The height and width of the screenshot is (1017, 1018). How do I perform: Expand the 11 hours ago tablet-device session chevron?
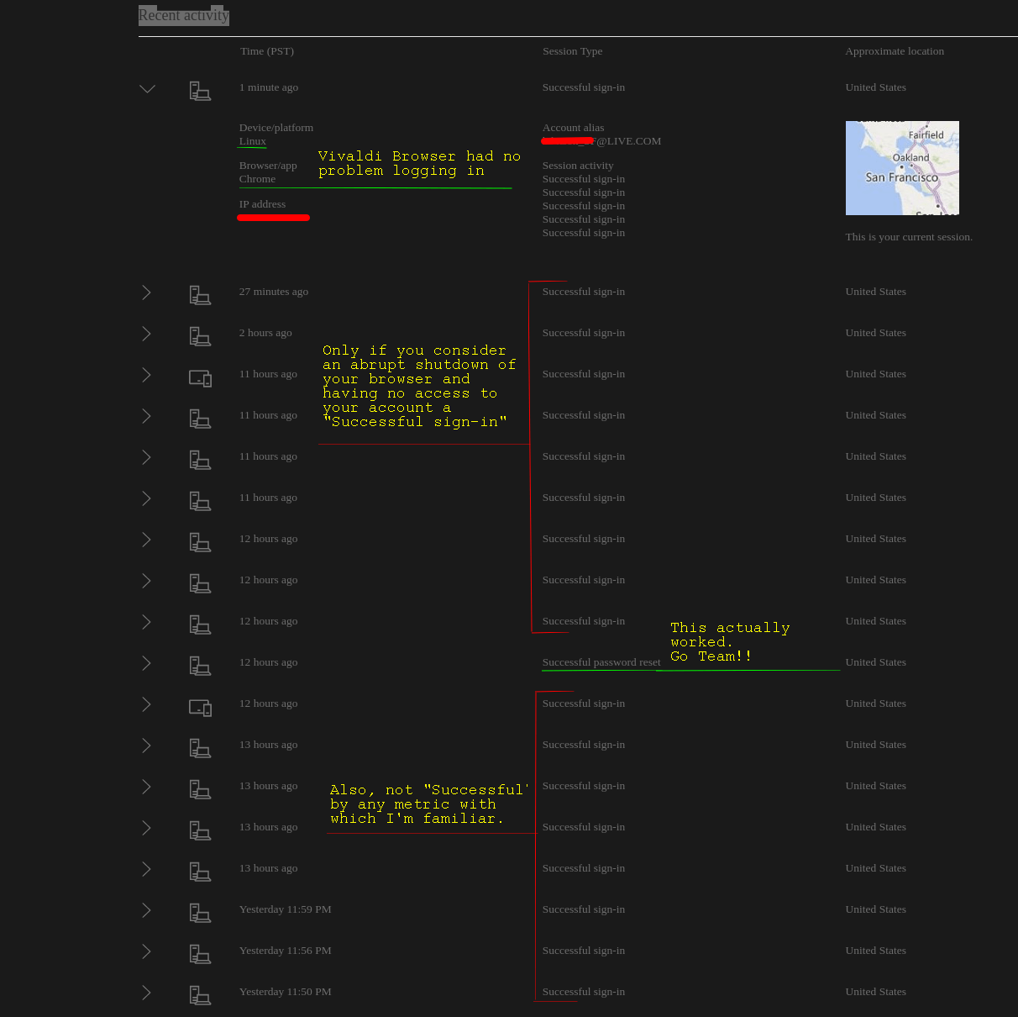click(x=147, y=375)
